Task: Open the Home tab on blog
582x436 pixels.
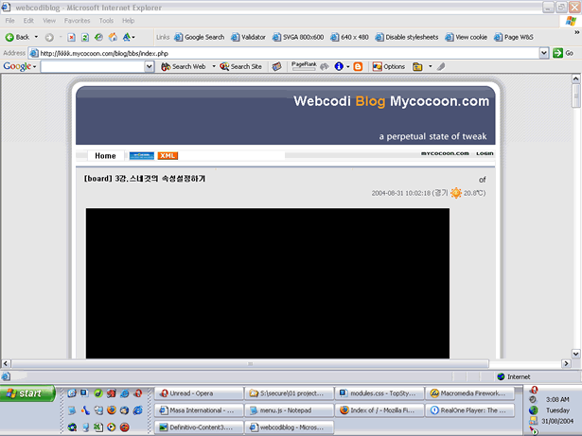Action: coord(105,156)
